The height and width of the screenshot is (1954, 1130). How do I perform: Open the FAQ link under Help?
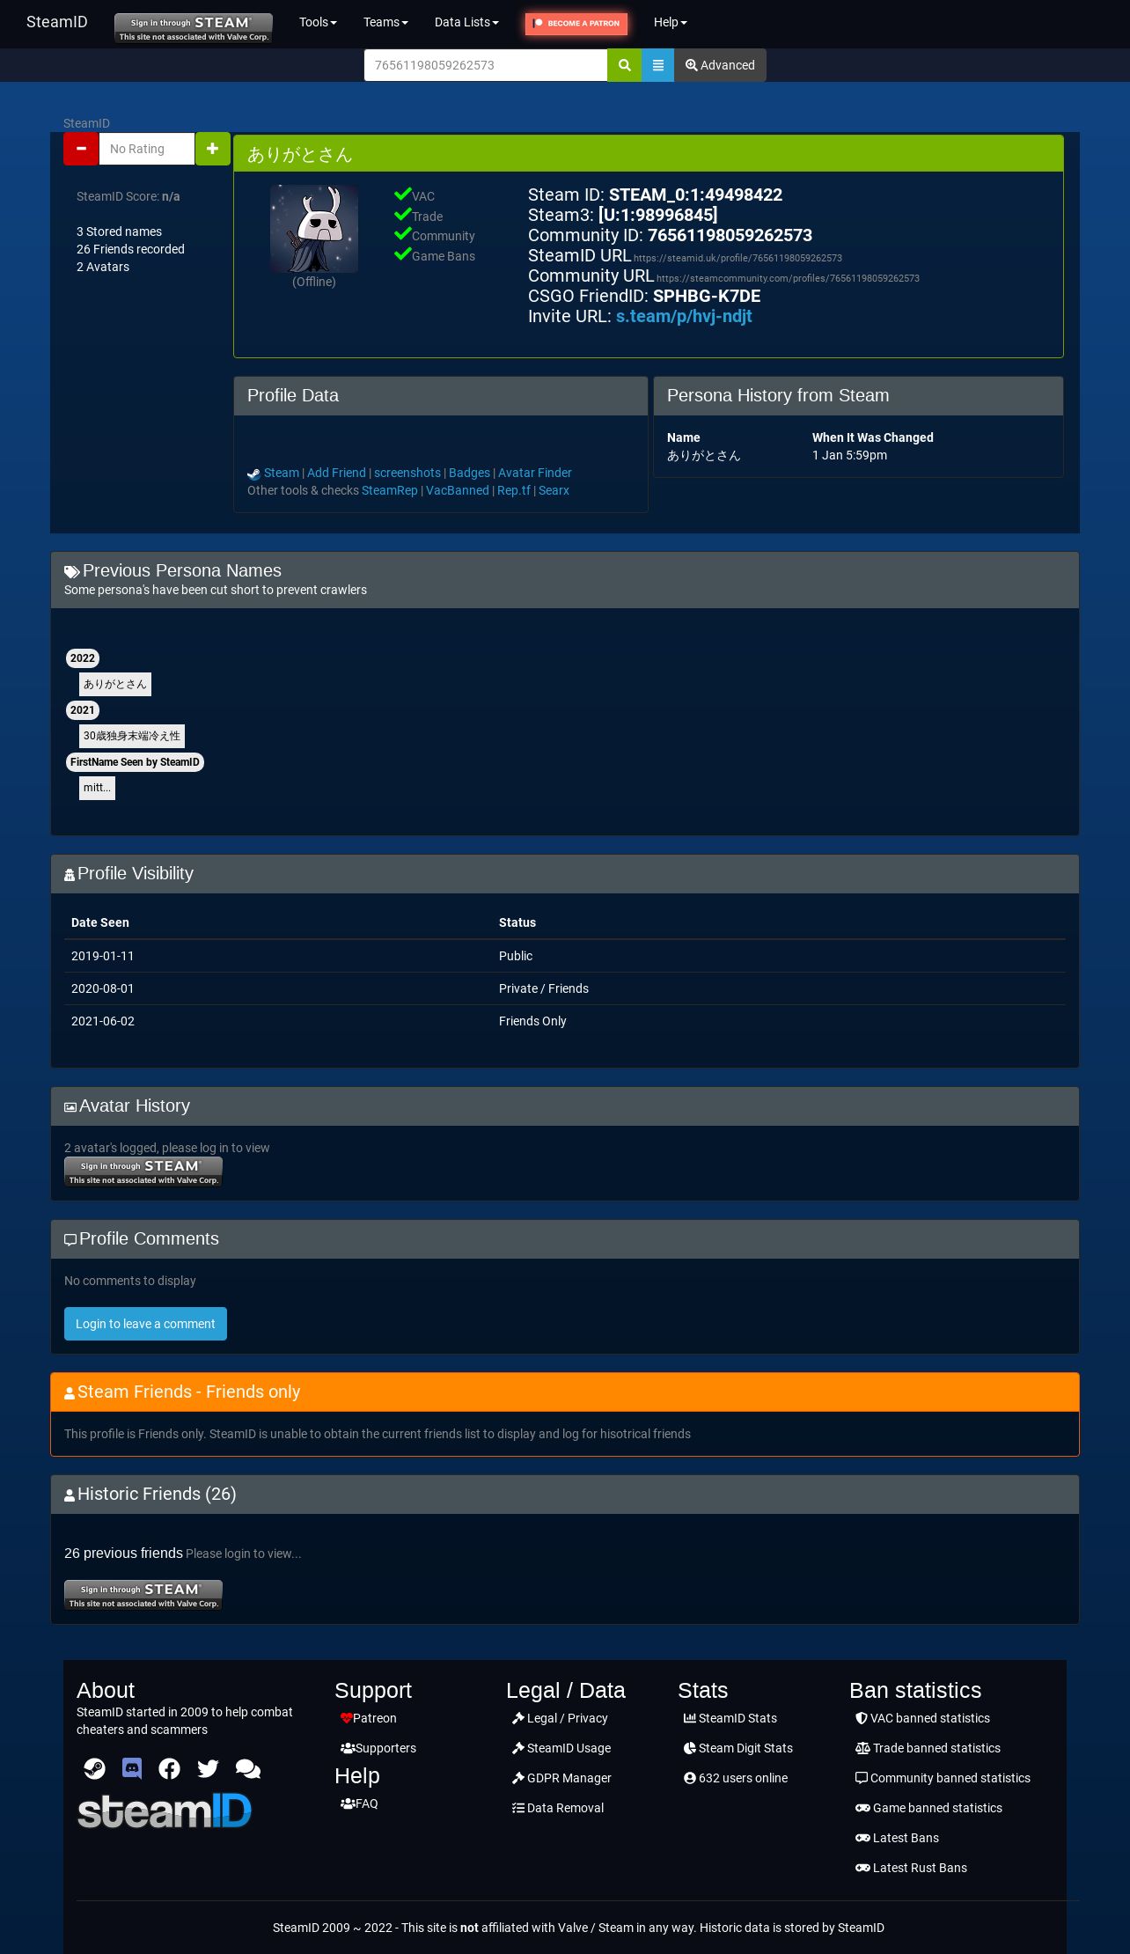359,1803
